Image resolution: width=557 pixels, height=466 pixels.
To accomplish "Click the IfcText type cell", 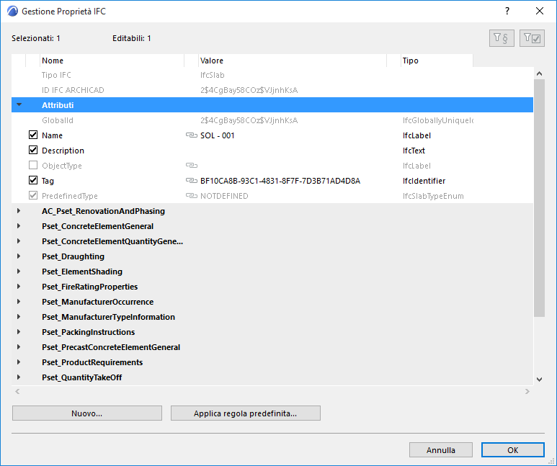I will coord(414,151).
